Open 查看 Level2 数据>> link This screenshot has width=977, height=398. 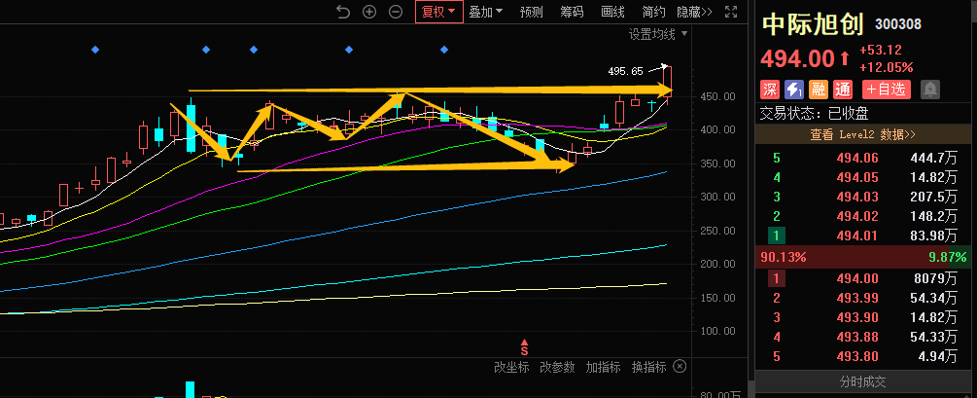tap(863, 134)
